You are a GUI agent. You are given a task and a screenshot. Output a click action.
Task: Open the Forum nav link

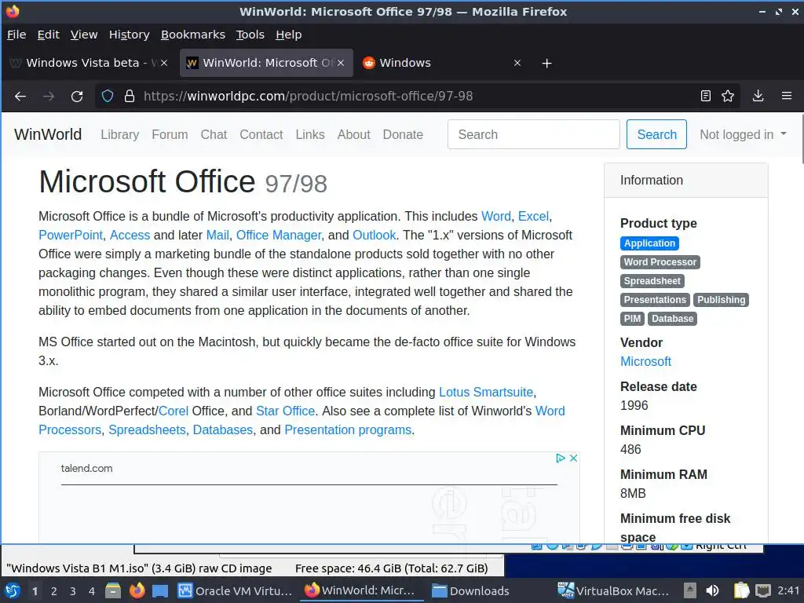170,134
